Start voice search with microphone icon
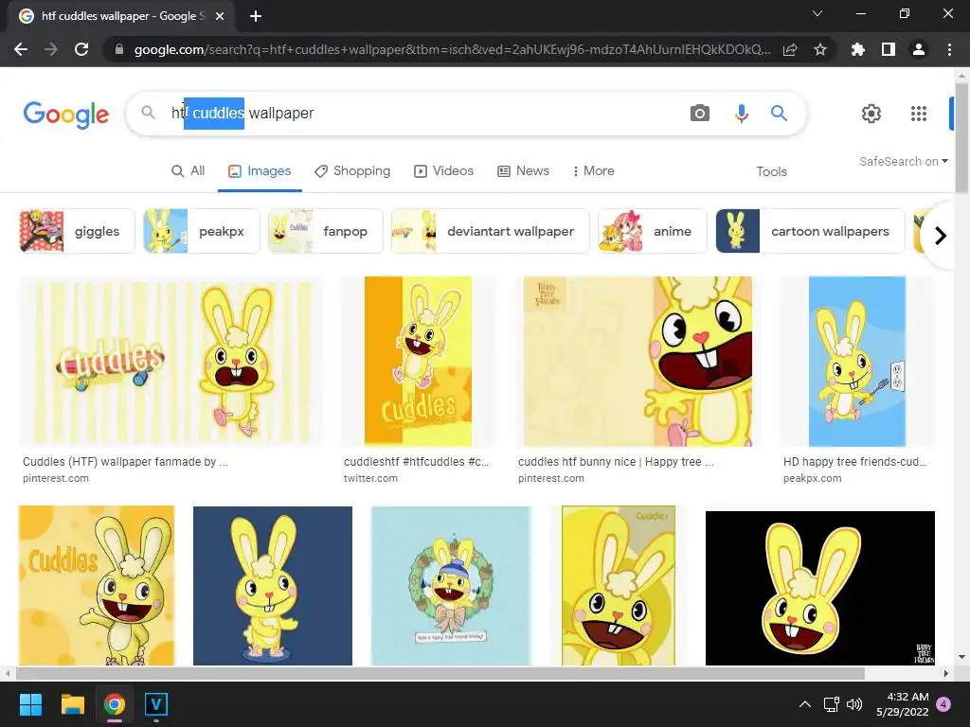The width and height of the screenshot is (970, 727). (x=741, y=114)
